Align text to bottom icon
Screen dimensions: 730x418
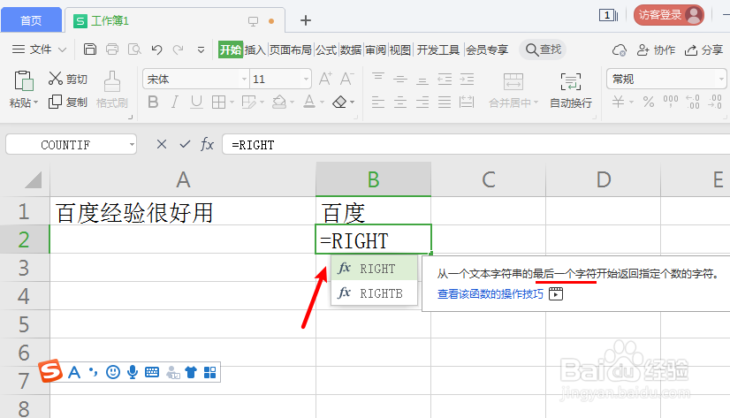(x=422, y=80)
